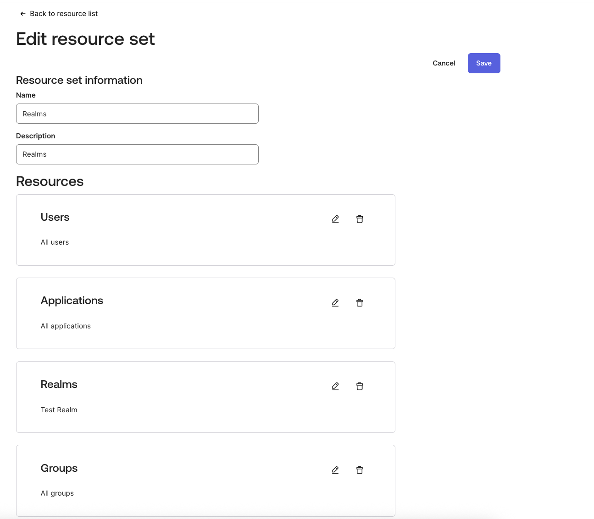The width and height of the screenshot is (594, 519).
Task: Click the back arrow icon
Action: click(23, 14)
